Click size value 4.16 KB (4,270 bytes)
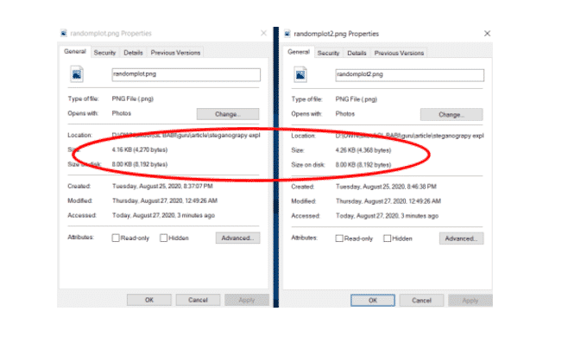The height and width of the screenshot is (337, 568). (140, 149)
